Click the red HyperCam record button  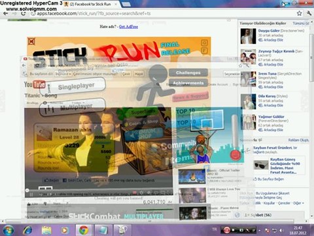click(x=226, y=230)
